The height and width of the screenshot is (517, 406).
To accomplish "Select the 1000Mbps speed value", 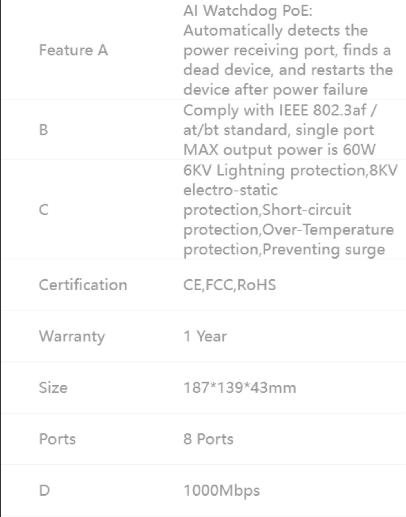I will (x=222, y=491).
